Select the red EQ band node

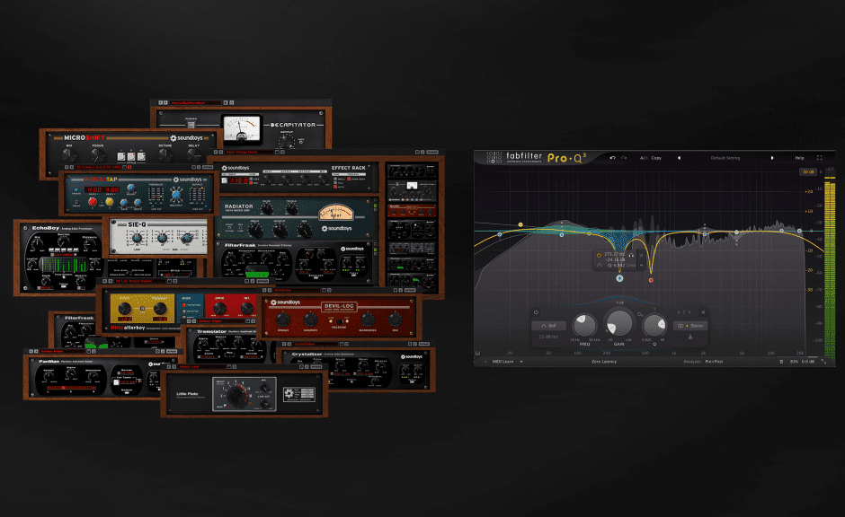coord(651,280)
